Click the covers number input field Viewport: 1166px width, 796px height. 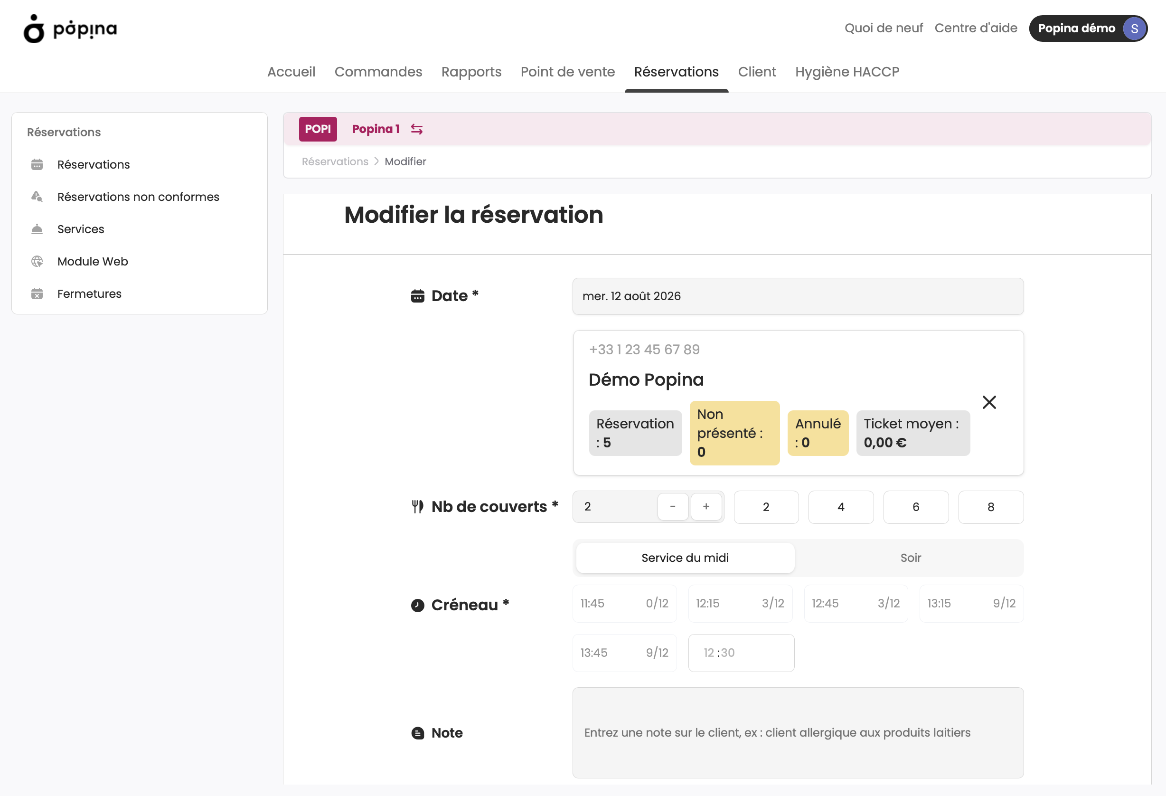tap(616, 507)
